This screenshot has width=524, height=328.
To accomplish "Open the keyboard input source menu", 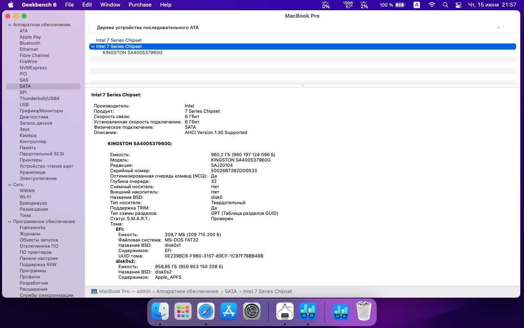I will [x=417, y=5].
